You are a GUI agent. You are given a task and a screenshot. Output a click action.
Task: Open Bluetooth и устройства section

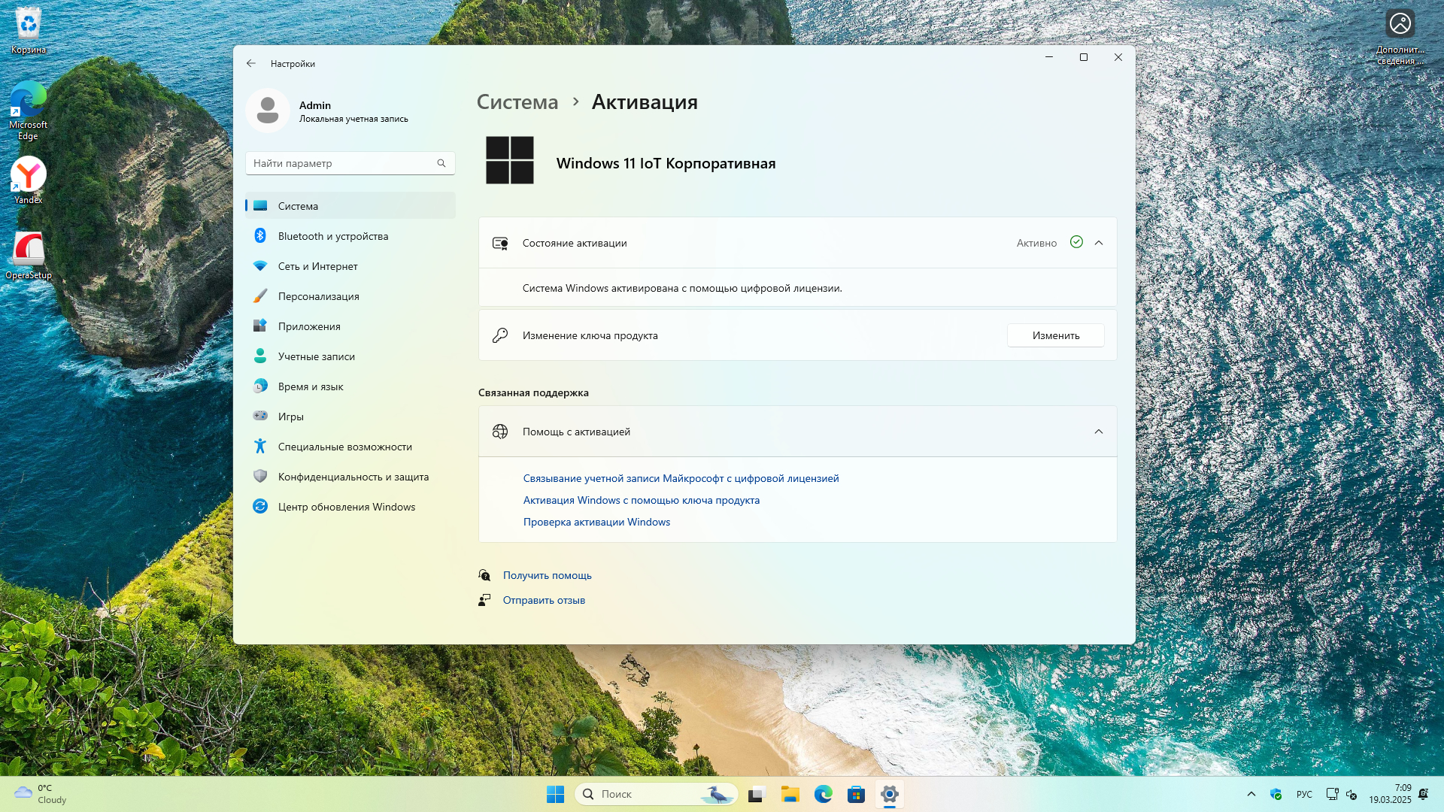(332, 236)
